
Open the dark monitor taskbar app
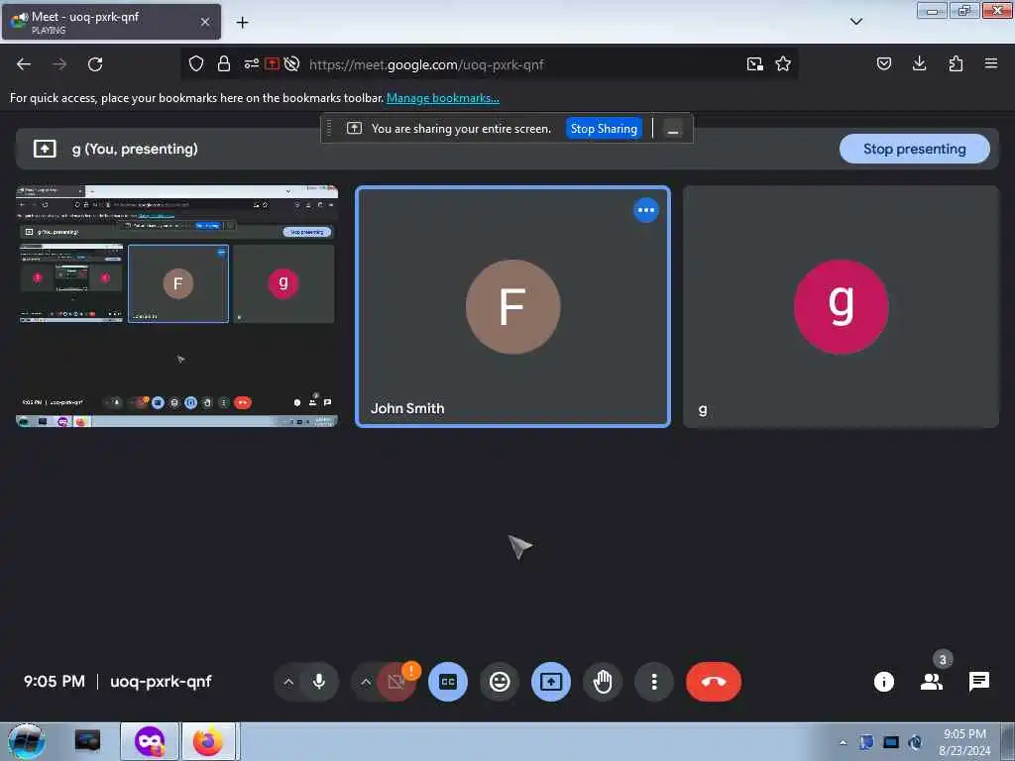coord(87,741)
